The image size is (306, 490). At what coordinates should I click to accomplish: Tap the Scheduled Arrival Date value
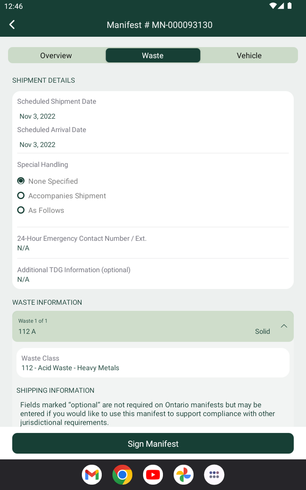[x=37, y=145]
